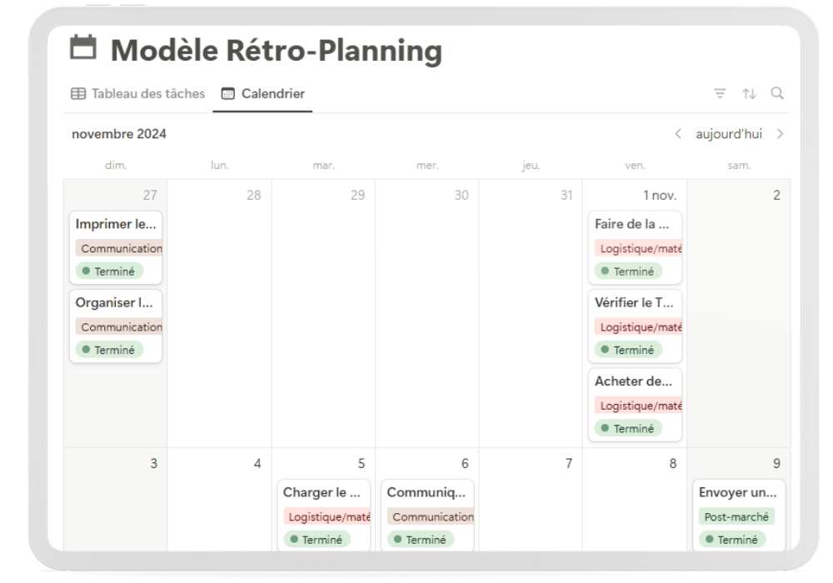This screenshot has width=833, height=583.
Task: Jump to aujourd'hui in the calendar
Action: tap(729, 134)
